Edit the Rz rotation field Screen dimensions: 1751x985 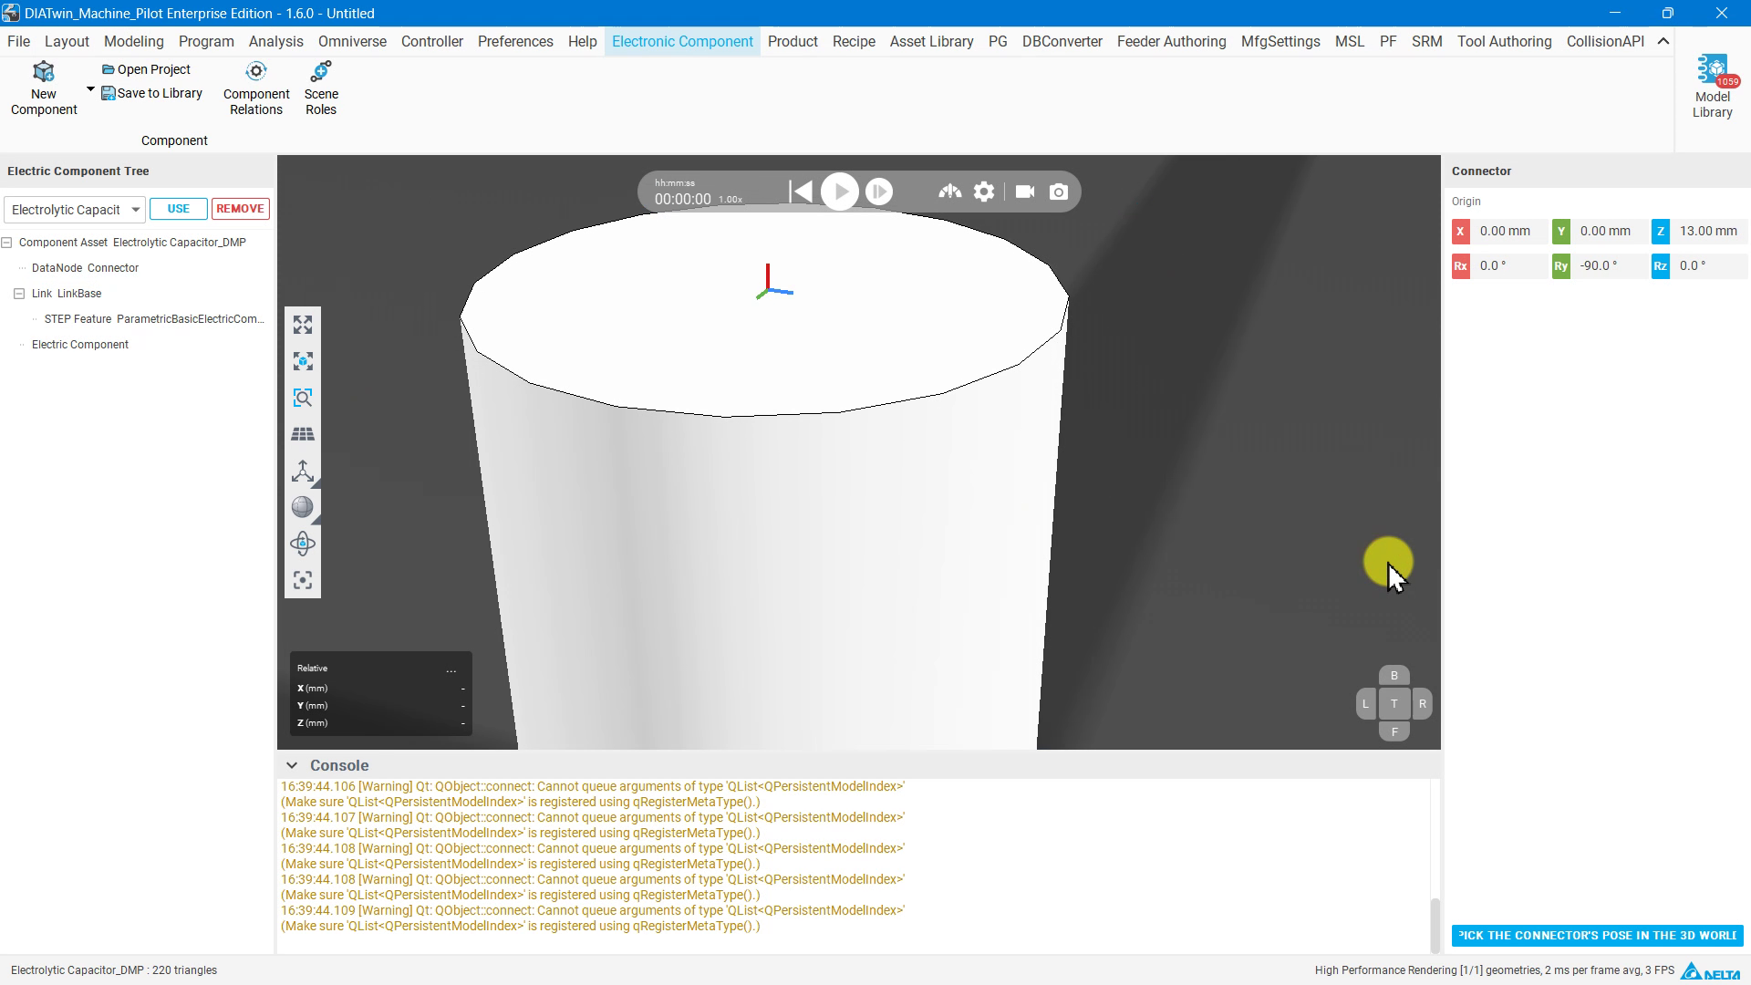pyautogui.click(x=1708, y=266)
